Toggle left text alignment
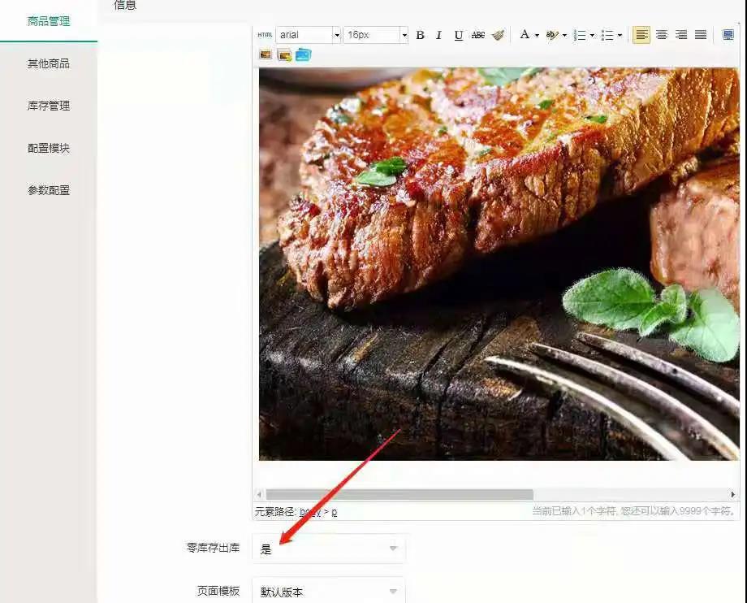The width and height of the screenshot is (747, 603). 641,35
